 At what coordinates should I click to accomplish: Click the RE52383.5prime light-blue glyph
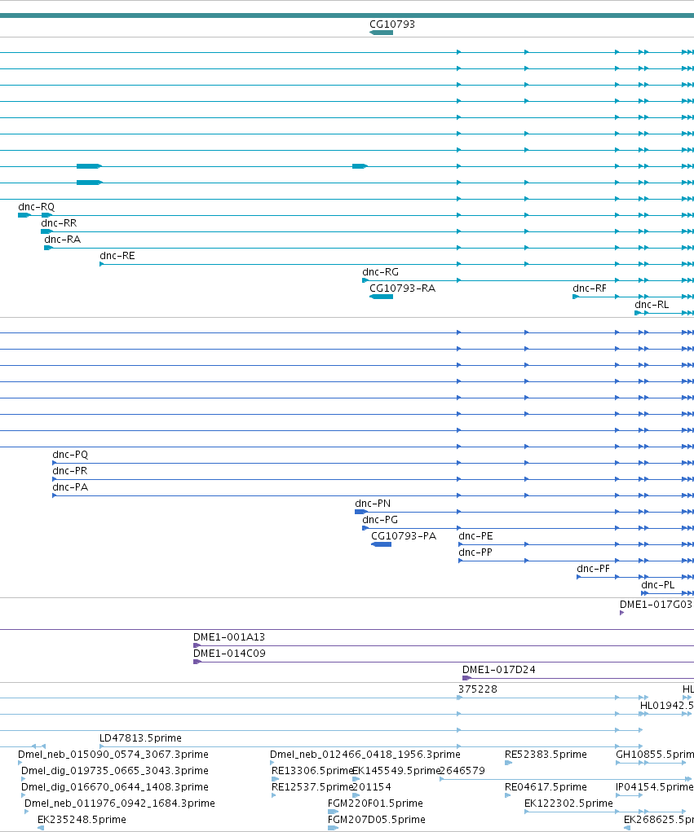(x=508, y=763)
